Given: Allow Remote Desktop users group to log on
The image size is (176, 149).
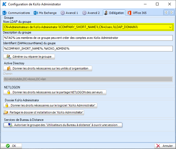Looking at the screenshot, I should coord(63,125).
